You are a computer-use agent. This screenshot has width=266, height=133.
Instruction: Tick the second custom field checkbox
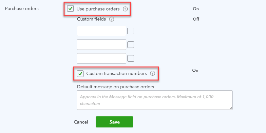click(131, 45)
